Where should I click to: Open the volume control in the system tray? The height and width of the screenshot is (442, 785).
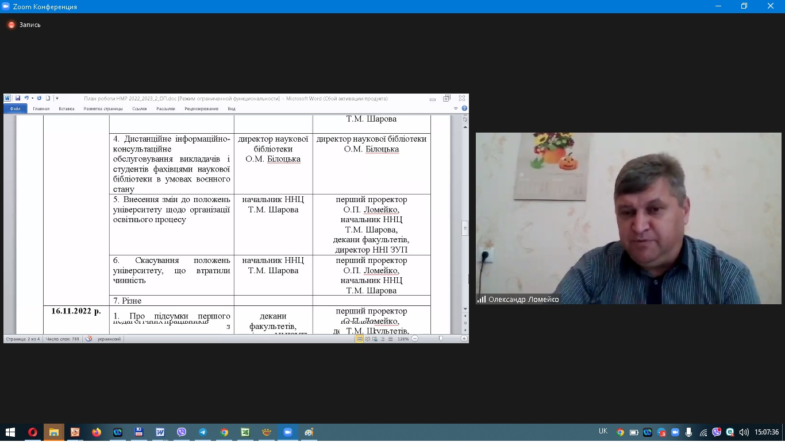(x=744, y=432)
